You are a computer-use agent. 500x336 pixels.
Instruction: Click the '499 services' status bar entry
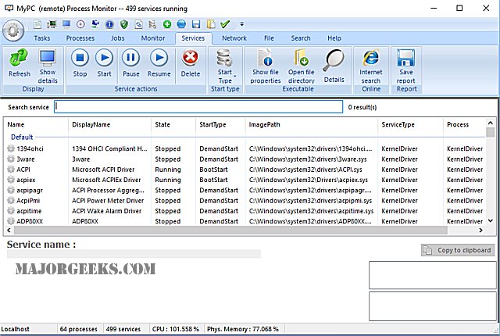(x=123, y=329)
